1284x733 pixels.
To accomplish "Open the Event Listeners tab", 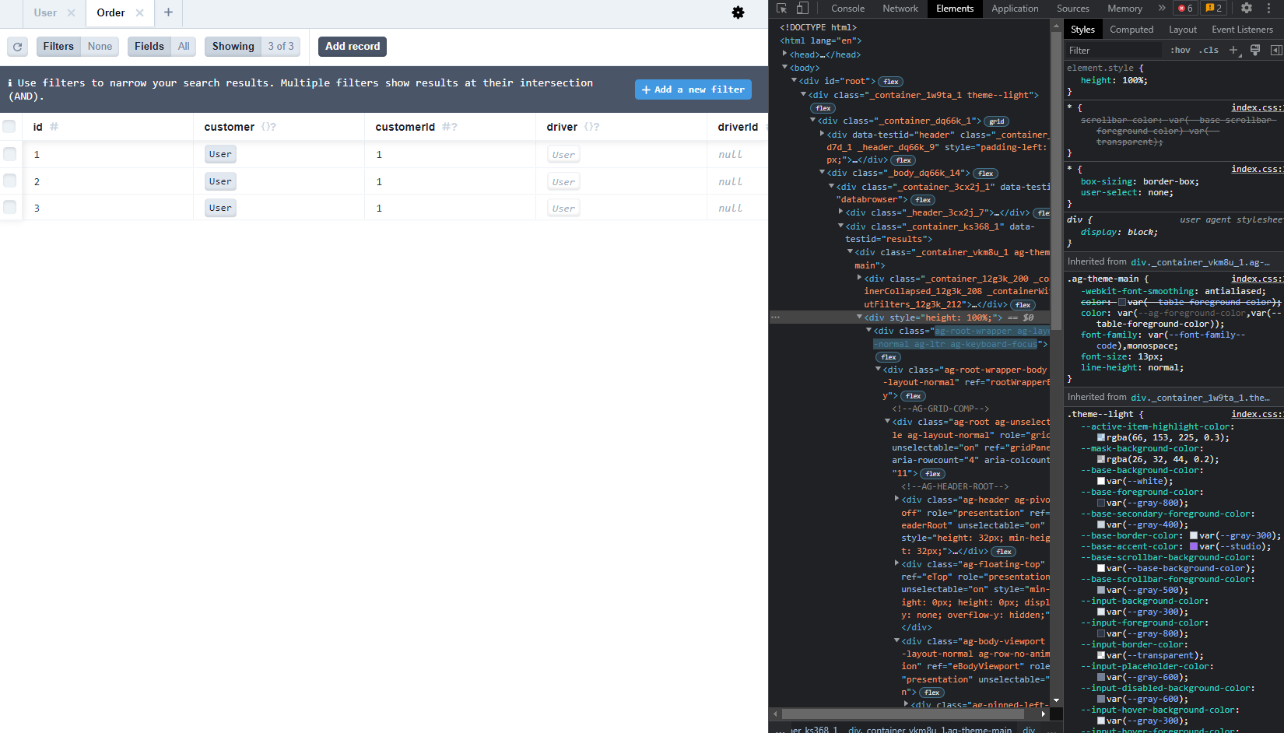I will 1242,30.
